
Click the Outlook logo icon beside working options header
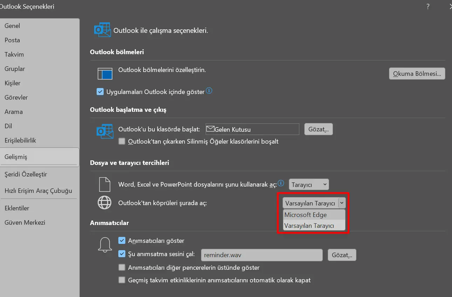103,30
